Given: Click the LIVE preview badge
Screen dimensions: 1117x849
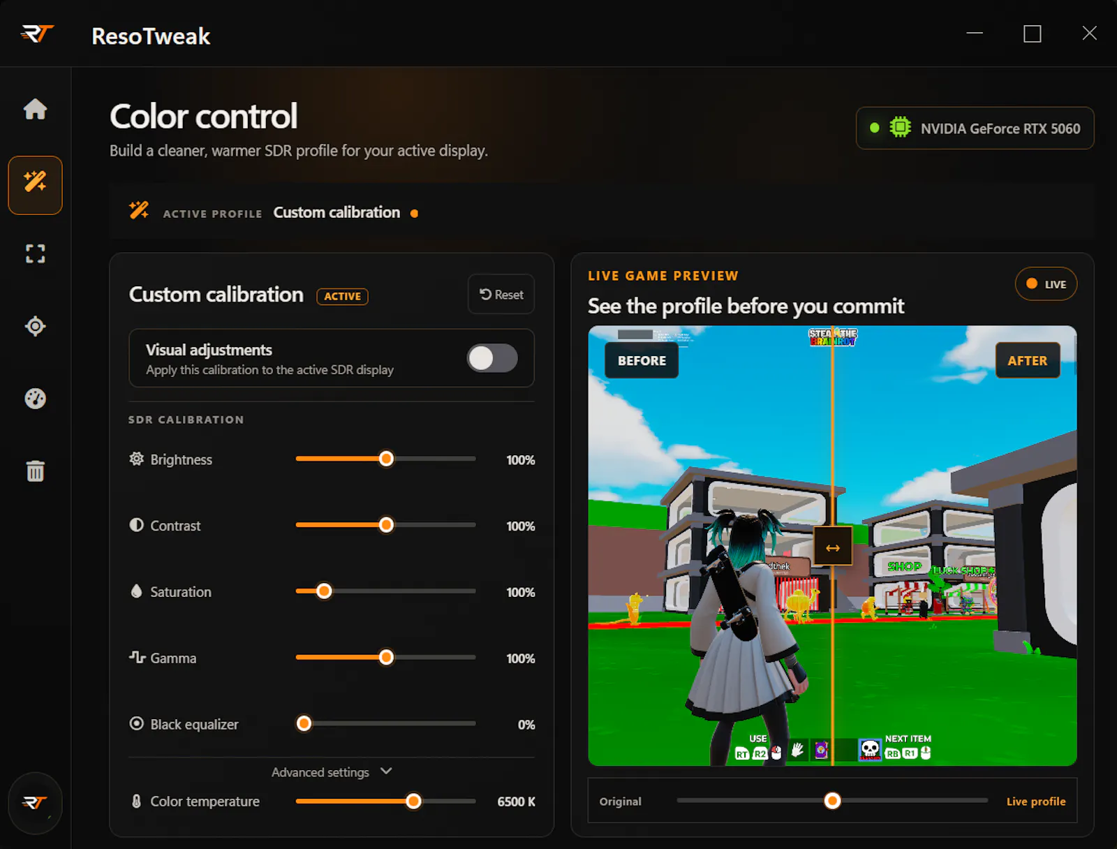Looking at the screenshot, I should (x=1046, y=284).
